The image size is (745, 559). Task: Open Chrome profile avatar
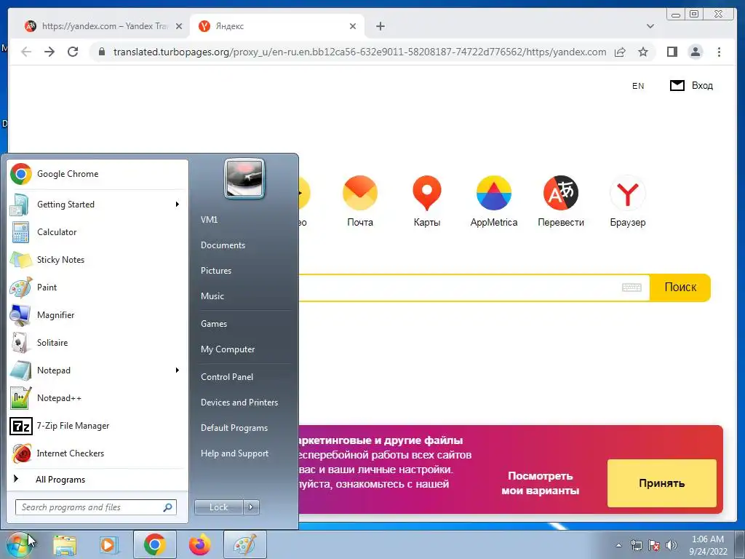[695, 52]
